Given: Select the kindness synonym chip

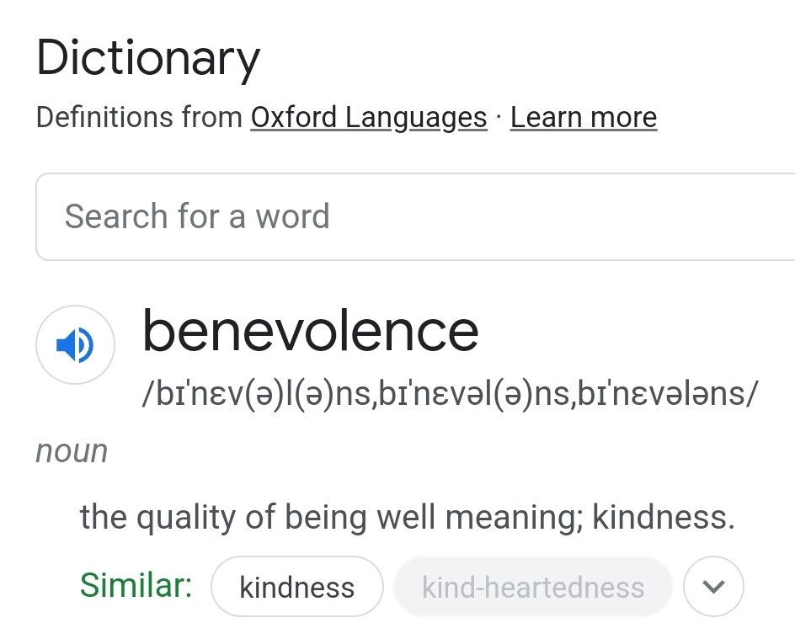Looking at the screenshot, I should pos(297,587).
